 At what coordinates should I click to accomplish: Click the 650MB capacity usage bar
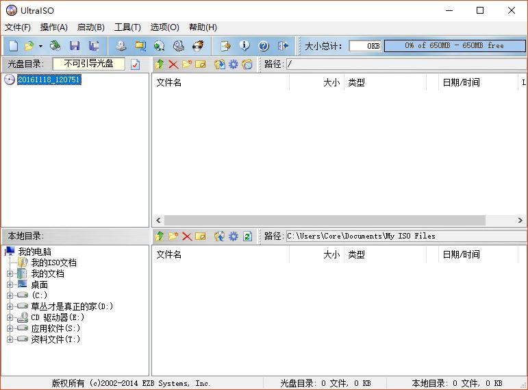(x=454, y=46)
